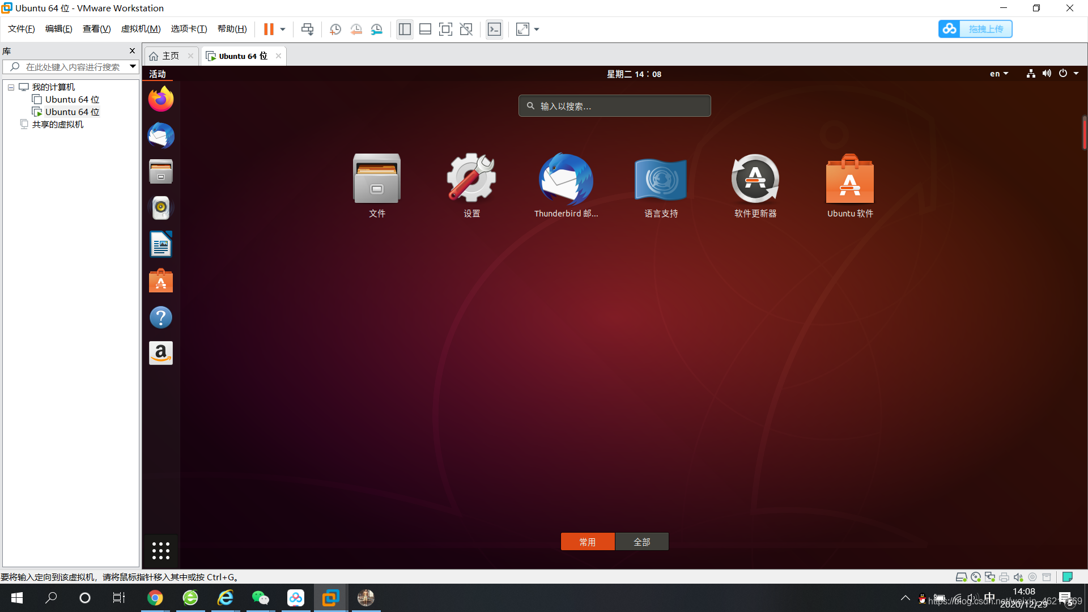1088x612 pixels.
Task: Collapse the 我的计算机 tree node
Action: click(11, 87)
